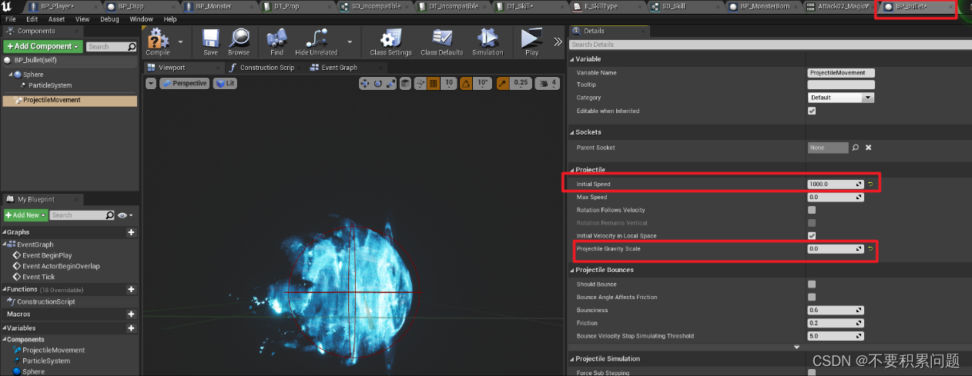Play the level with the Play icon
The width and height of the screenshot is (972, 376).
pos(531,41)
